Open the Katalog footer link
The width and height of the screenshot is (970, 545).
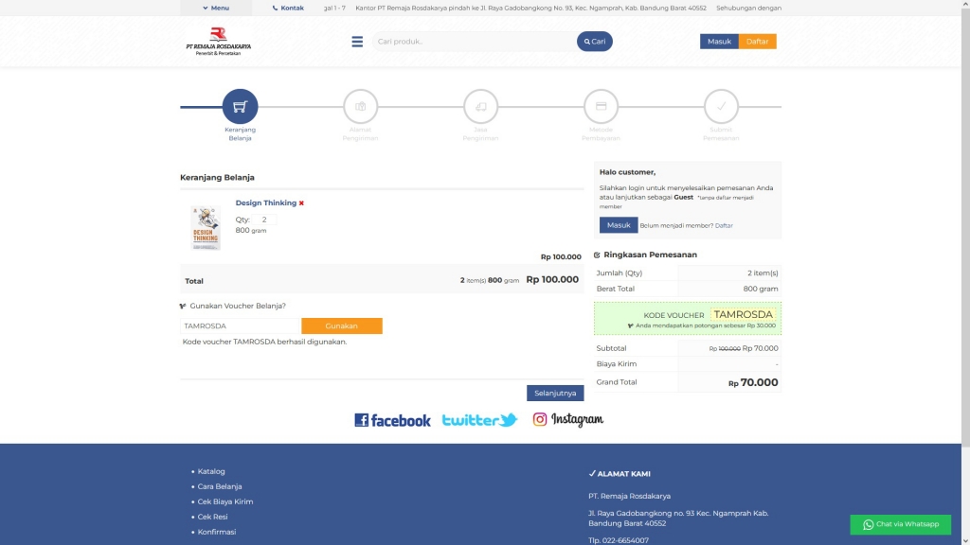pos(211,471)
